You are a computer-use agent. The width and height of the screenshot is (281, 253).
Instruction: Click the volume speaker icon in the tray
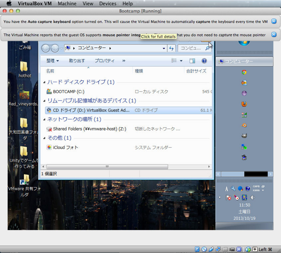[253, 197]
